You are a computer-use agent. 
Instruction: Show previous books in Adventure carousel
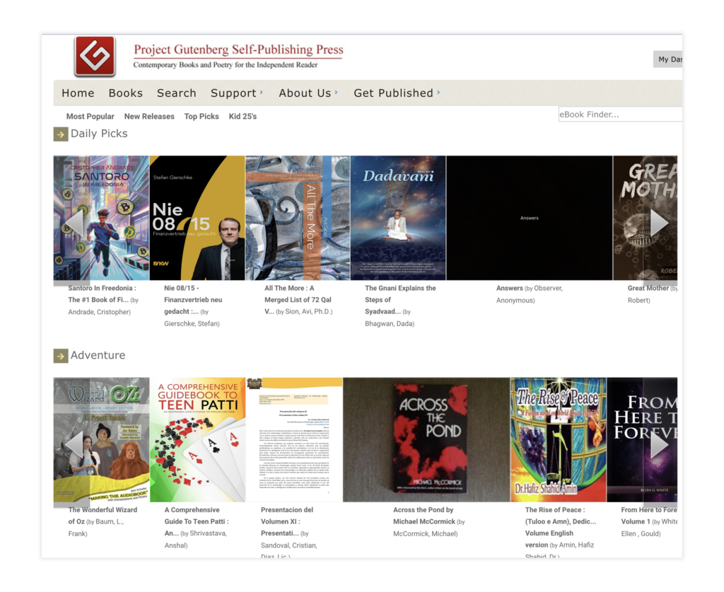click(74, 445)
